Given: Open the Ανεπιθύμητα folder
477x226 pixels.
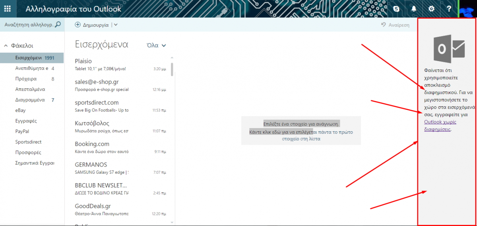Looking at the screenshot, I should point(32,68).
